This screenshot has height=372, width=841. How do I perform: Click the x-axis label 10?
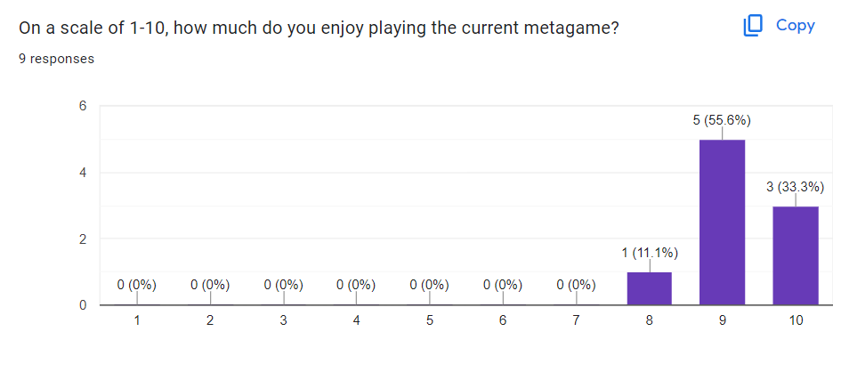[795, 320]
